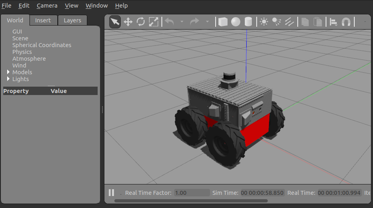
Task: Expand the Lights tree item
Action: (x=8, y=79)
